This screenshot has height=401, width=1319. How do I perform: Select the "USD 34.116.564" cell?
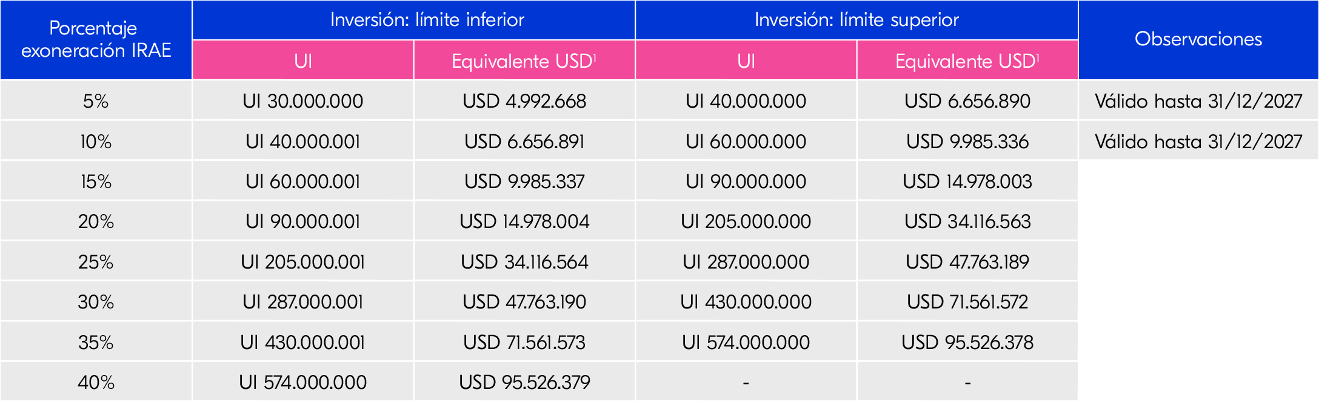click(524, 262)
